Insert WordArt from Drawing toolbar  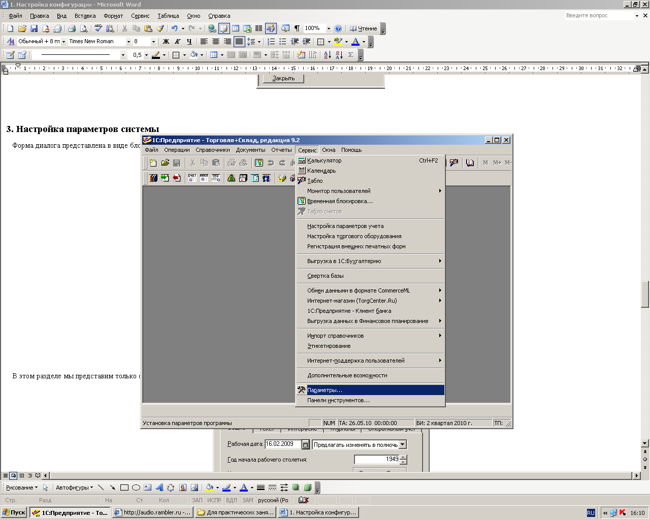click(159, 487)
